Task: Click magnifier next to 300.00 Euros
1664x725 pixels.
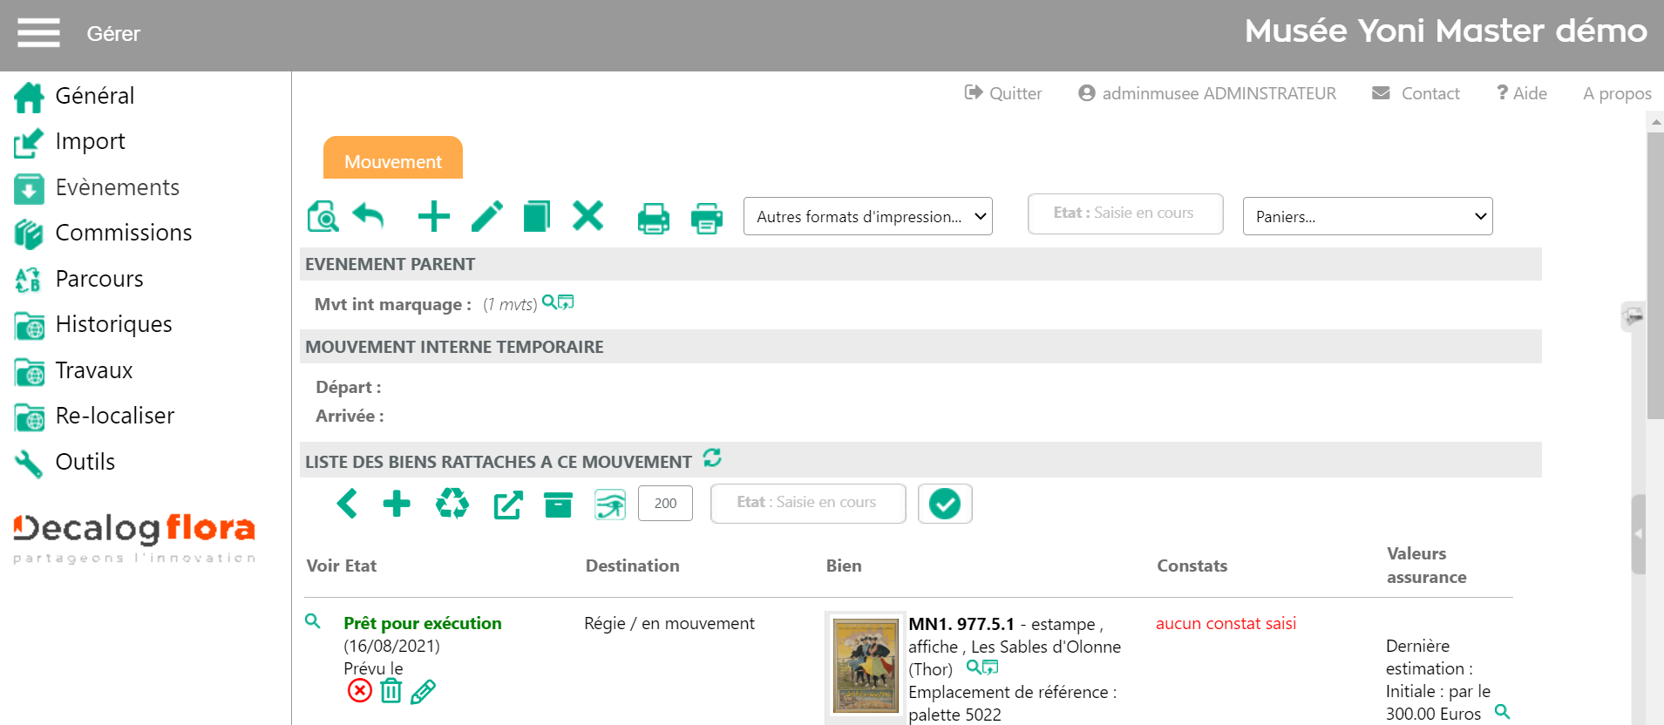Action: [x=1502, y=711]
